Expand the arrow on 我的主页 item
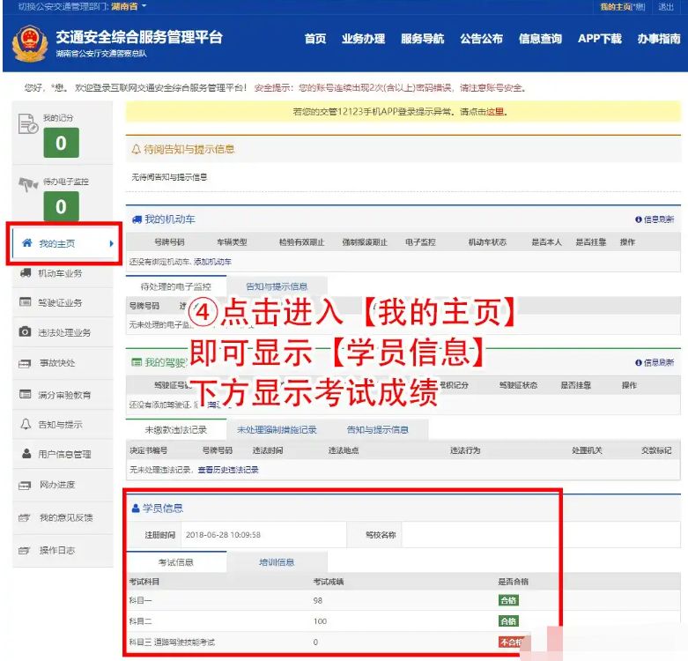Viewport: 688px width, 661px height. click(x=112, y=243)
